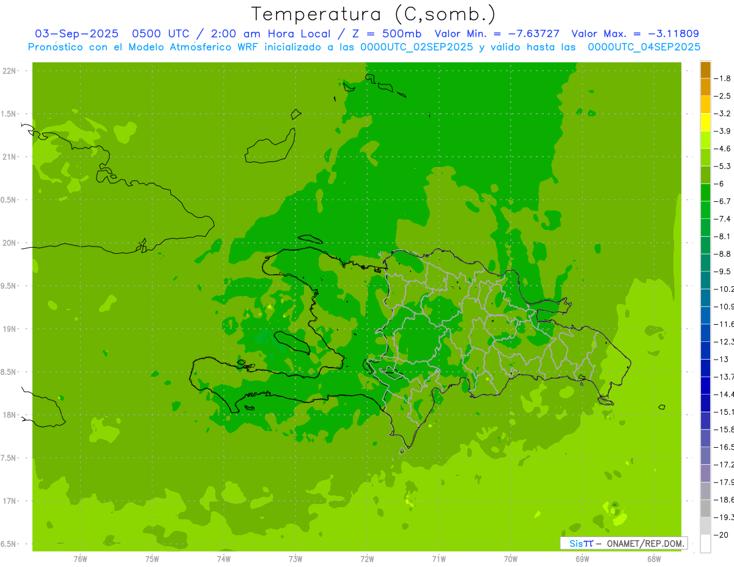Click the '9.5N' latitude label
The width and height of the screenshot is (734, 567).
[x=9, y=286]
